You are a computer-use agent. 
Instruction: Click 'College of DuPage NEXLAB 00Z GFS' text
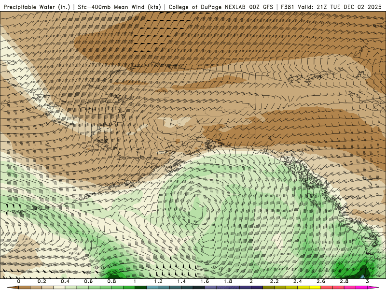pyautogui.click(x=221, y=7)
